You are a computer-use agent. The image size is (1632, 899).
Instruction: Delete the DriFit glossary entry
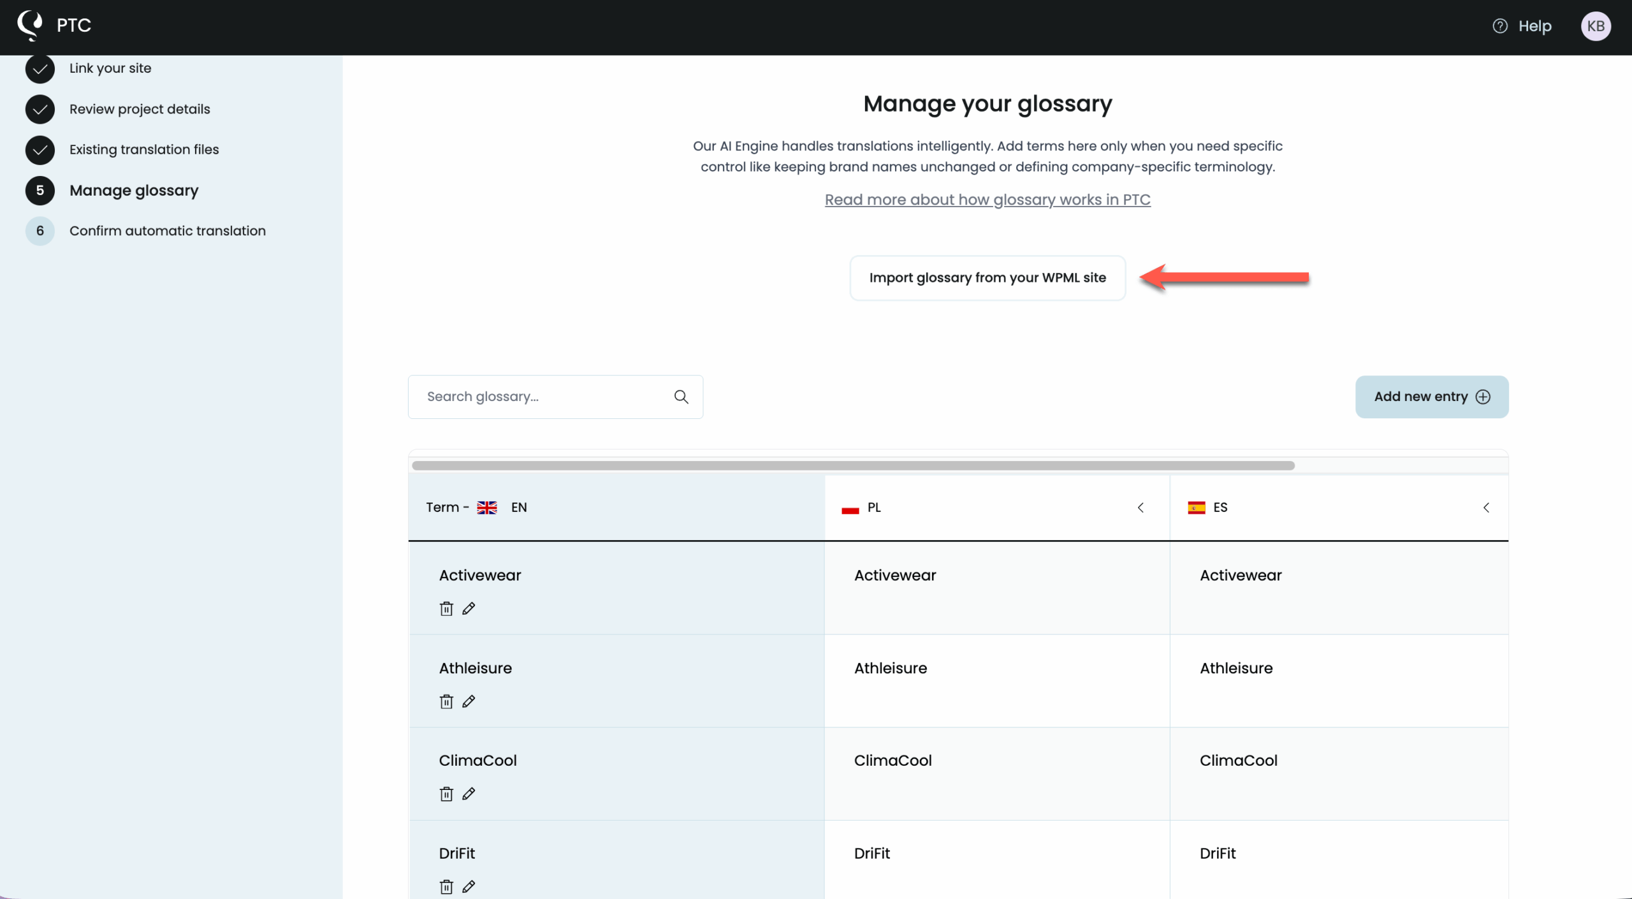[x=445, y=886]
